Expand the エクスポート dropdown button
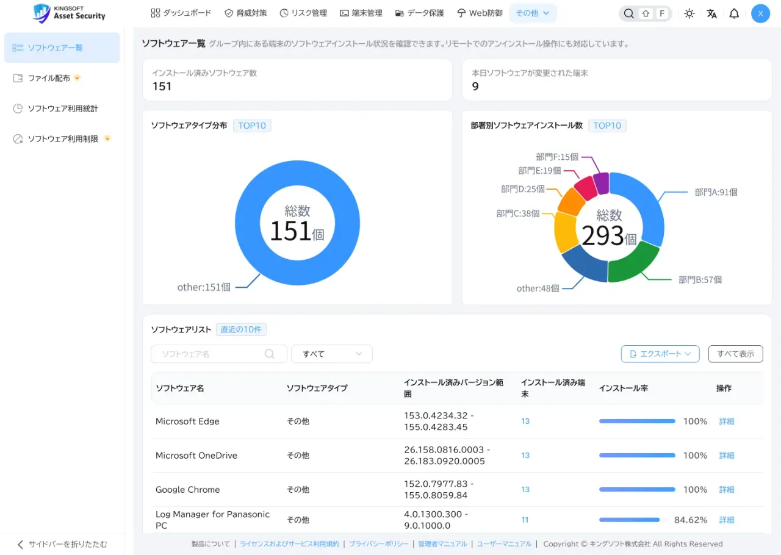The height and width of the screenshot is (555, 781). pyautogui.click(x=660, y=354)
